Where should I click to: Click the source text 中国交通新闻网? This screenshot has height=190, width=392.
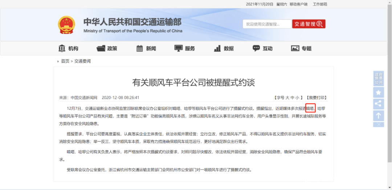[x=84, y=97]
